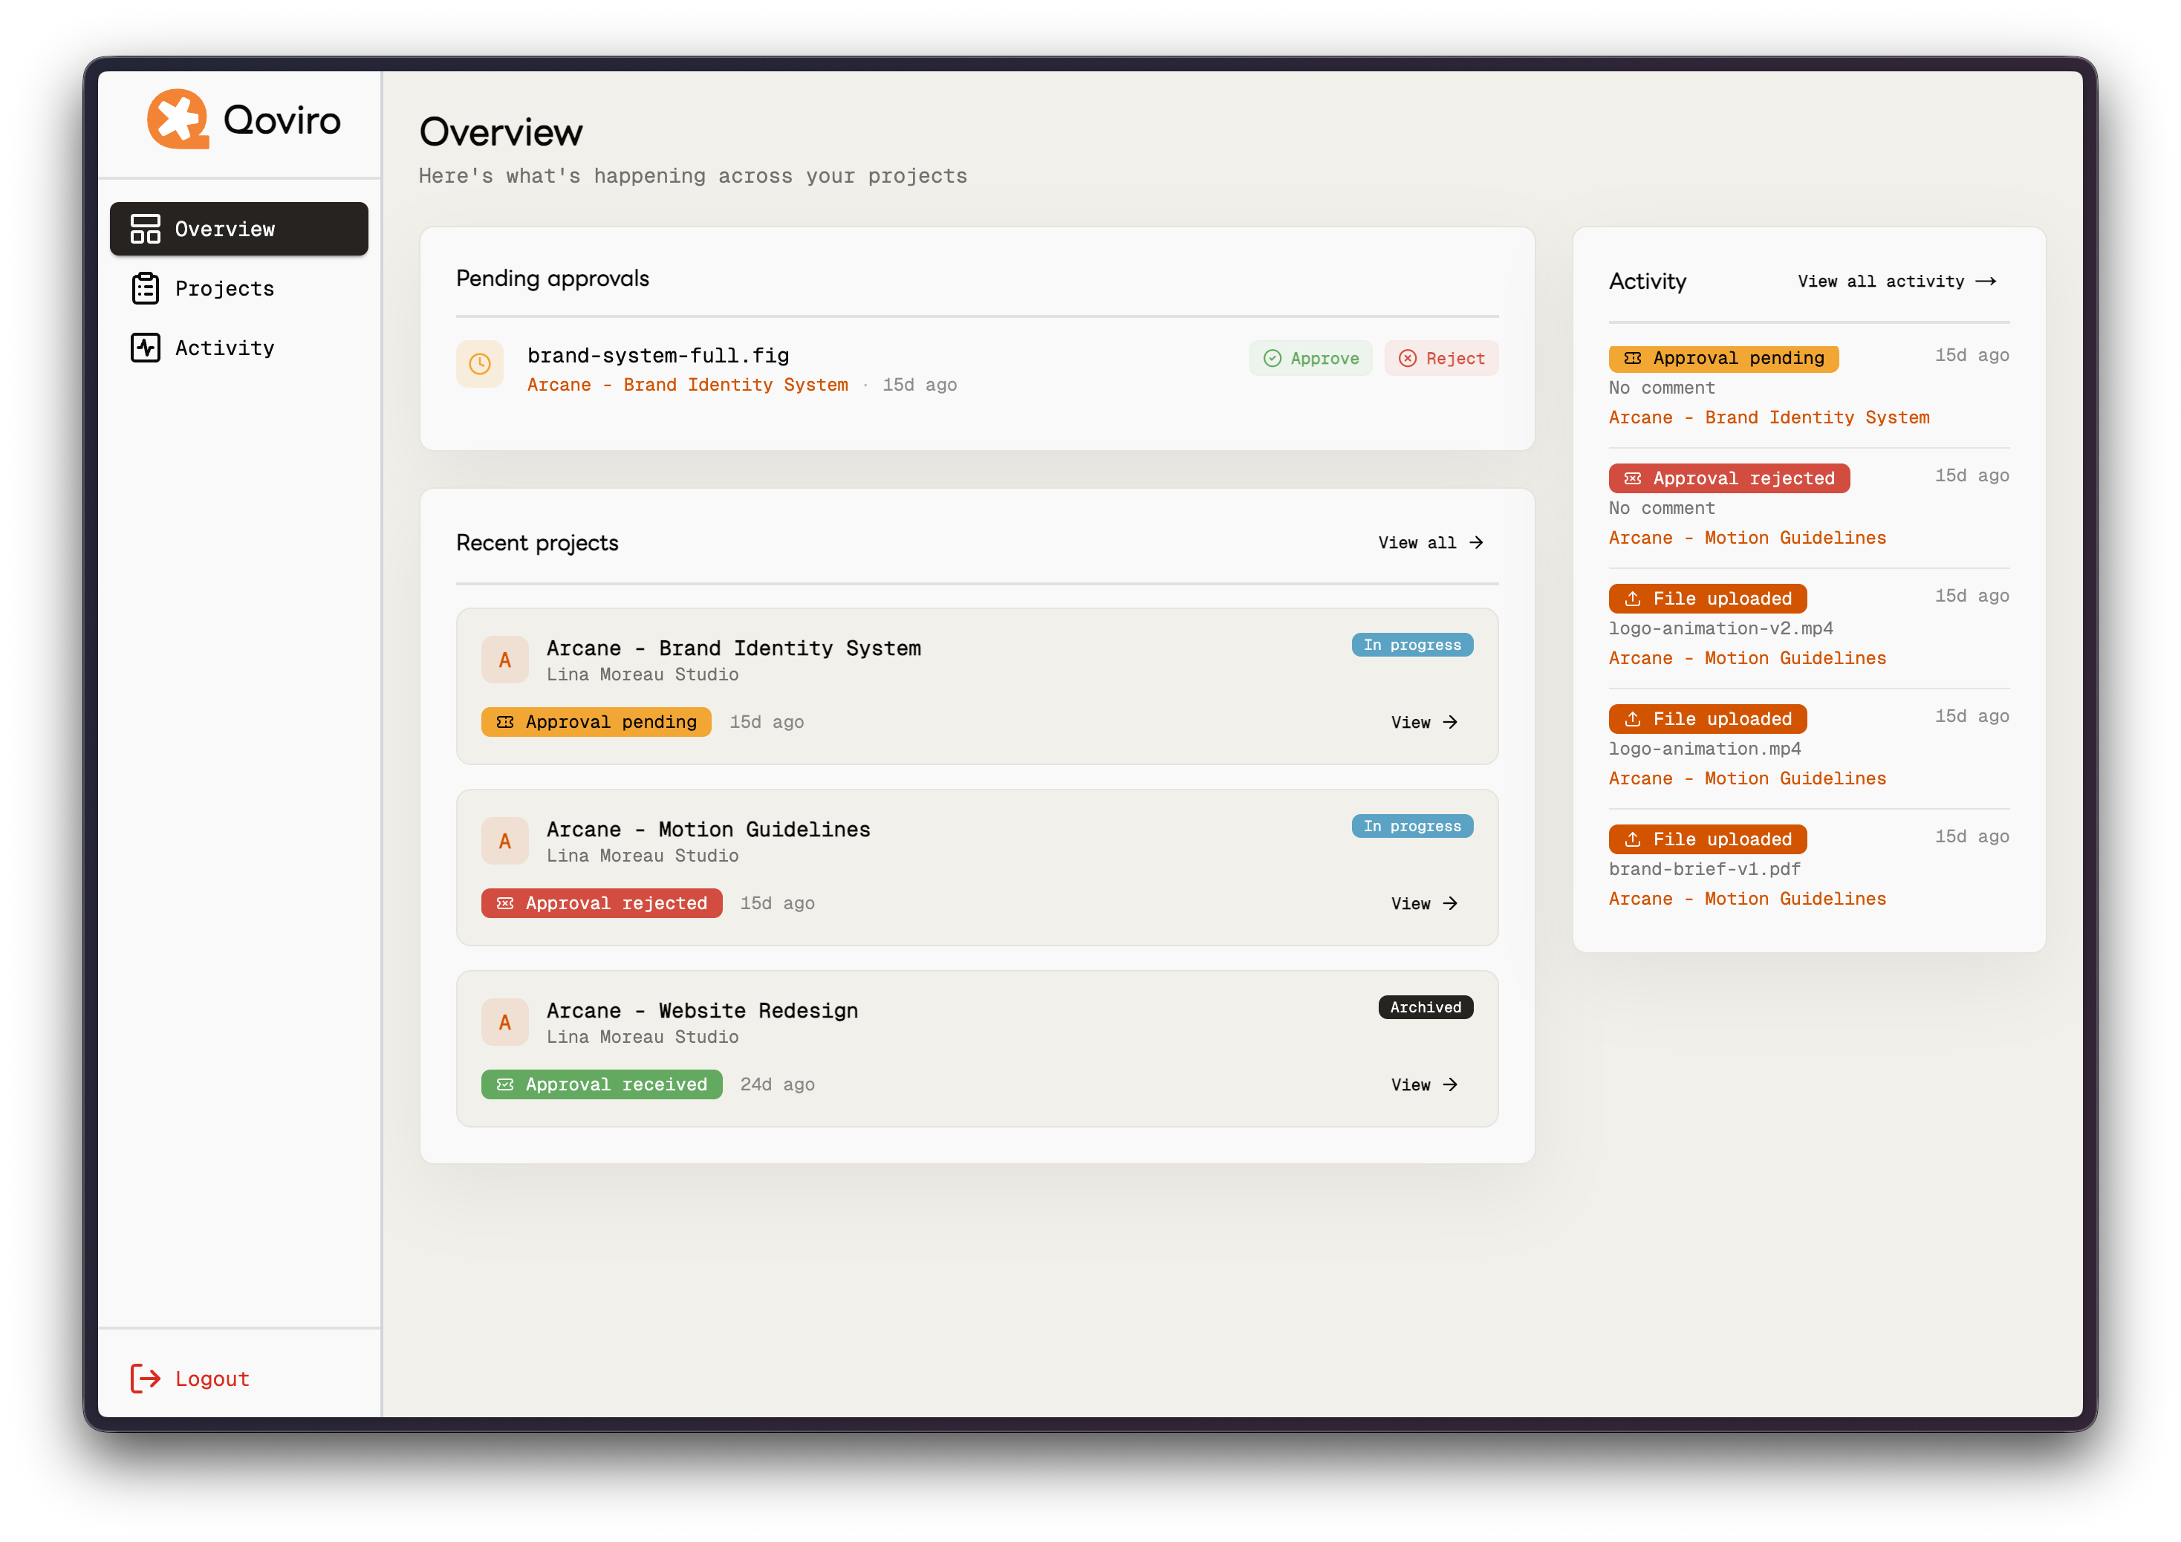View the Arcane - Brand Identity System project
2181x1542 pixels.
click(1424, 722)
